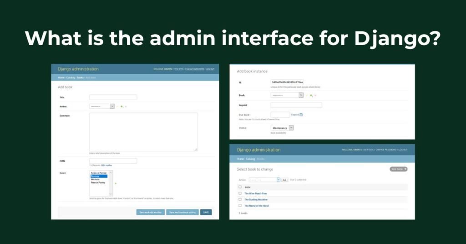Click the green plus icon beside Genre list

pos(115,183)
